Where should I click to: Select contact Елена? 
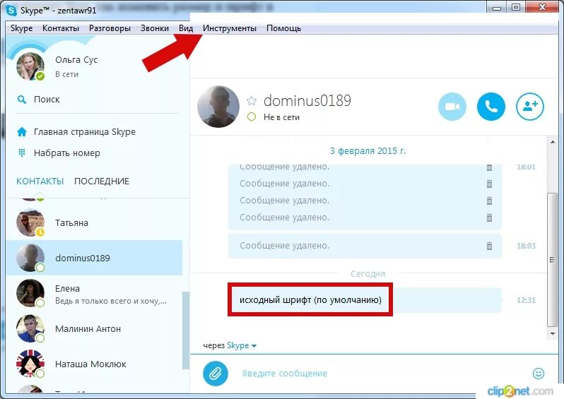(94, 294)
